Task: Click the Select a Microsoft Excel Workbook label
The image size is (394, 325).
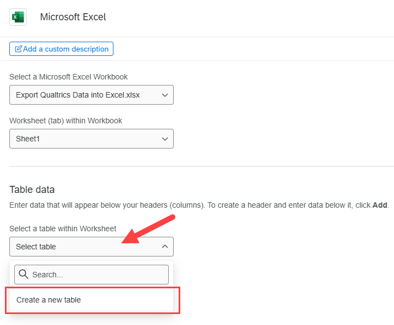Action: [68, 77]
